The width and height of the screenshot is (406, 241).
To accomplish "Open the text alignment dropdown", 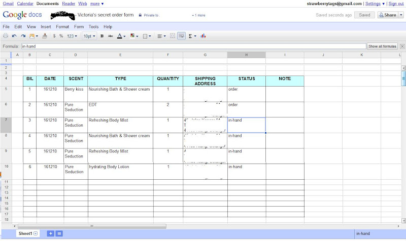I will coord(161,36).
